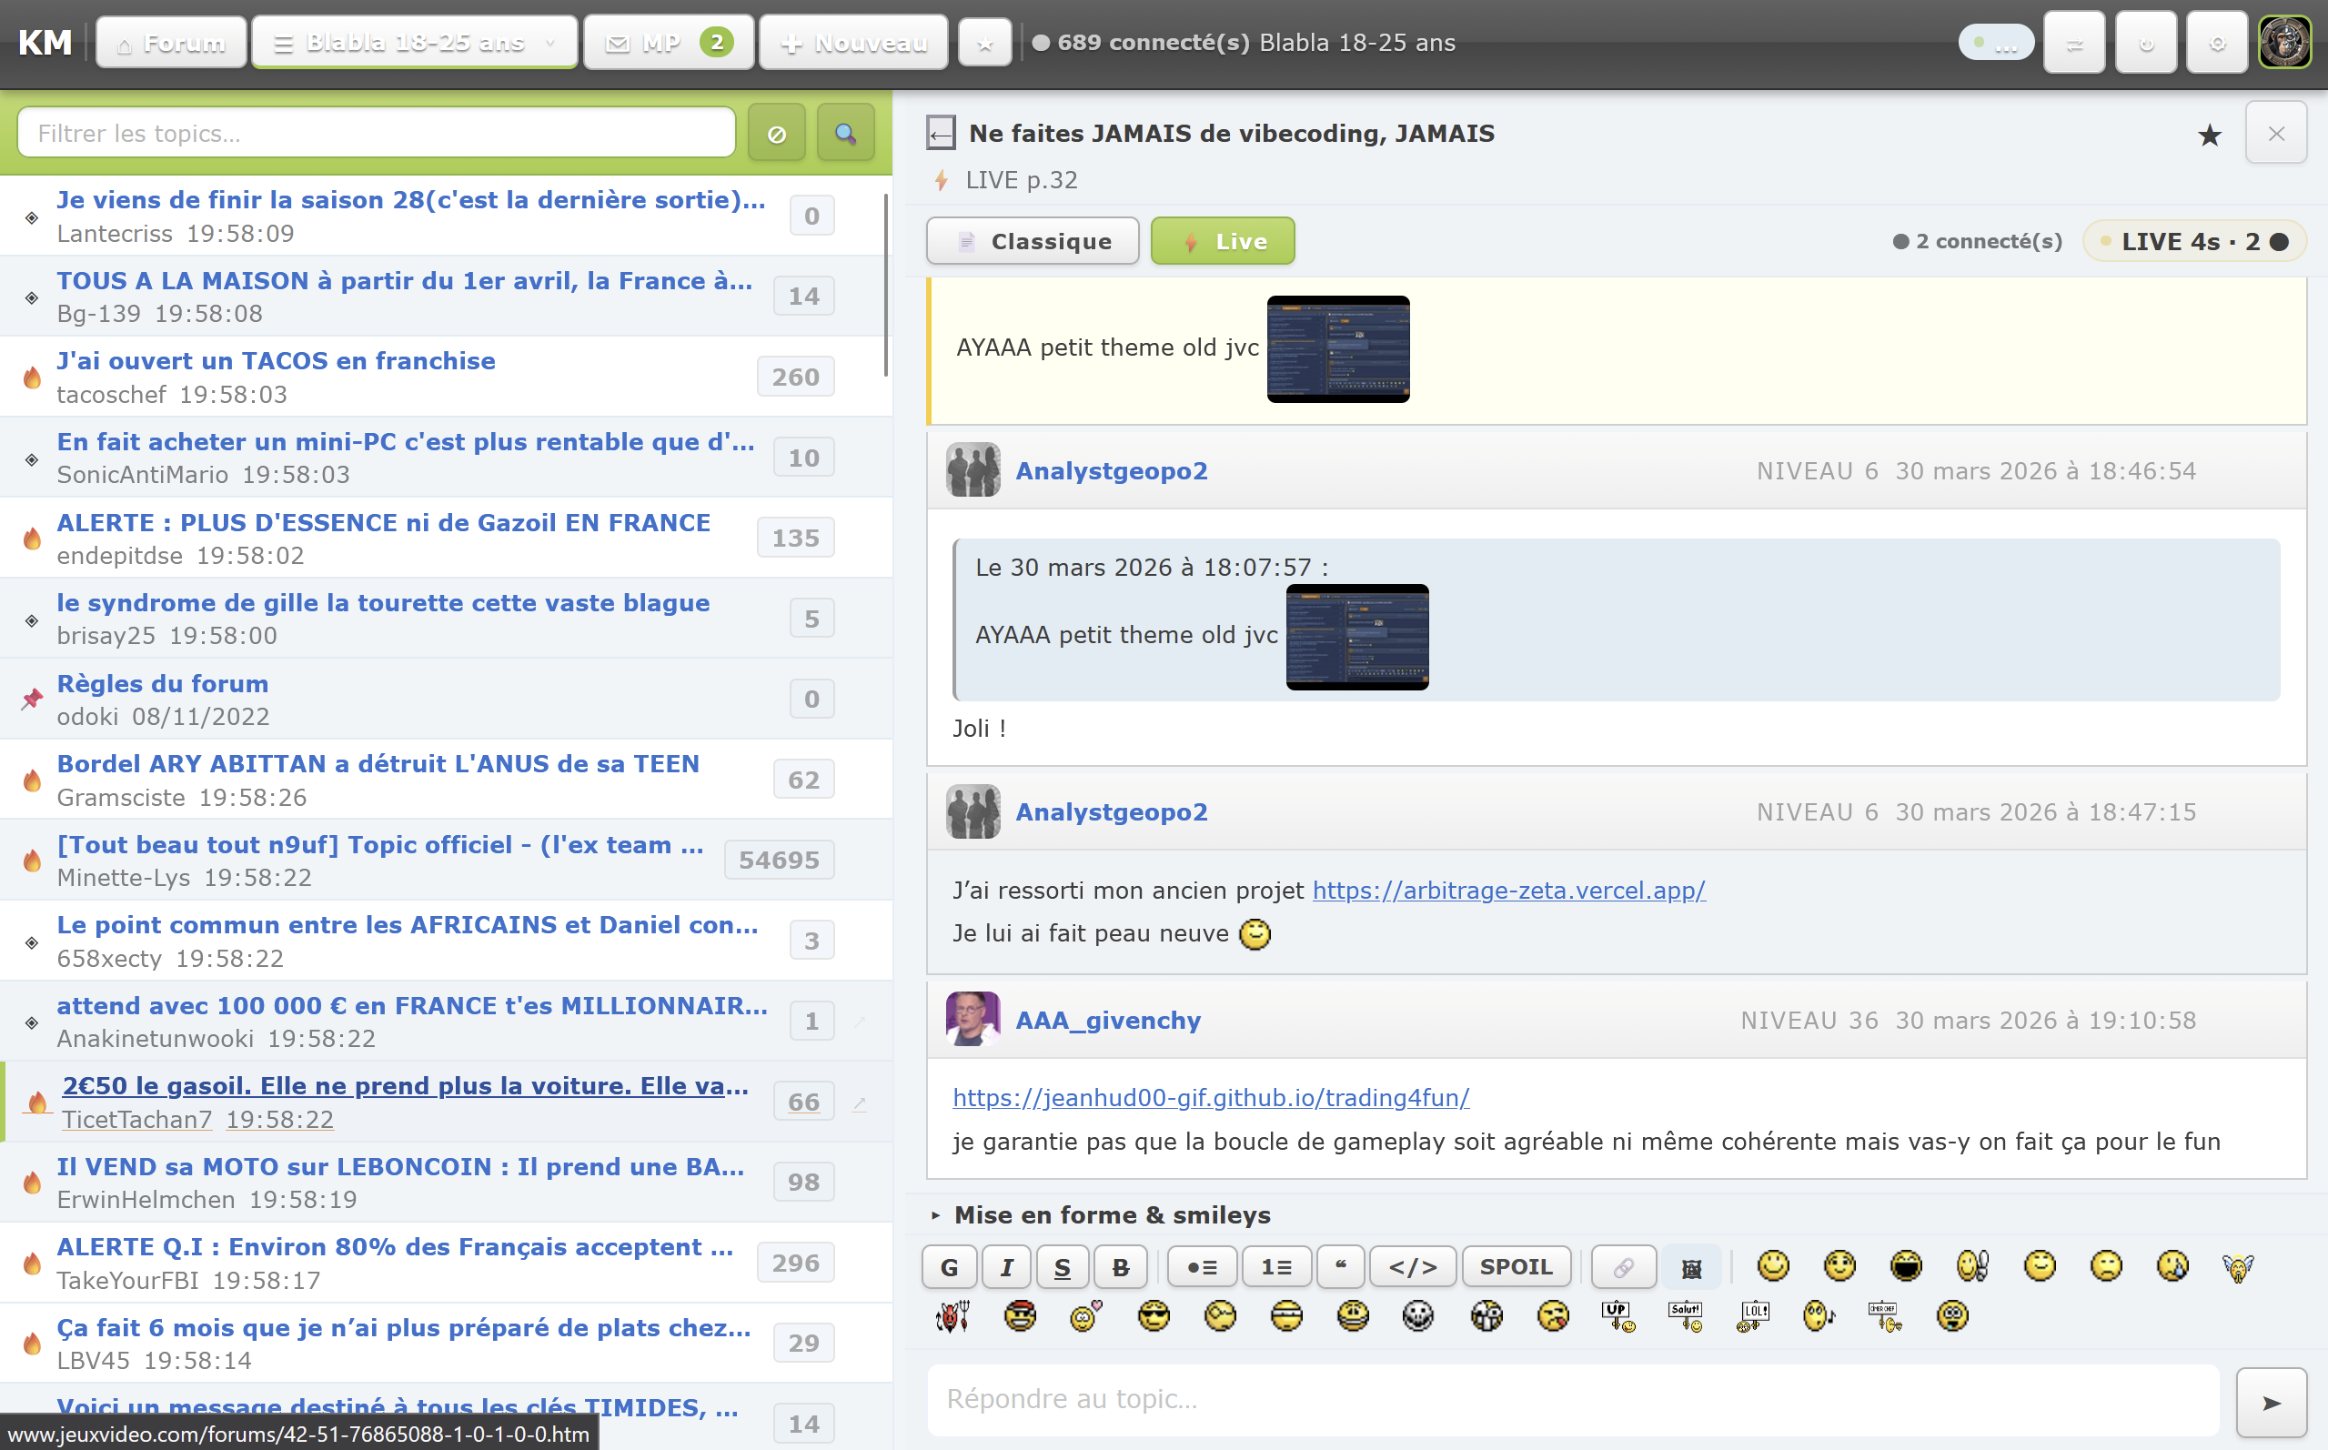Click the Répondre au topic input field
Screen dimensions: 2328x1450
tap(1572, 1399)
